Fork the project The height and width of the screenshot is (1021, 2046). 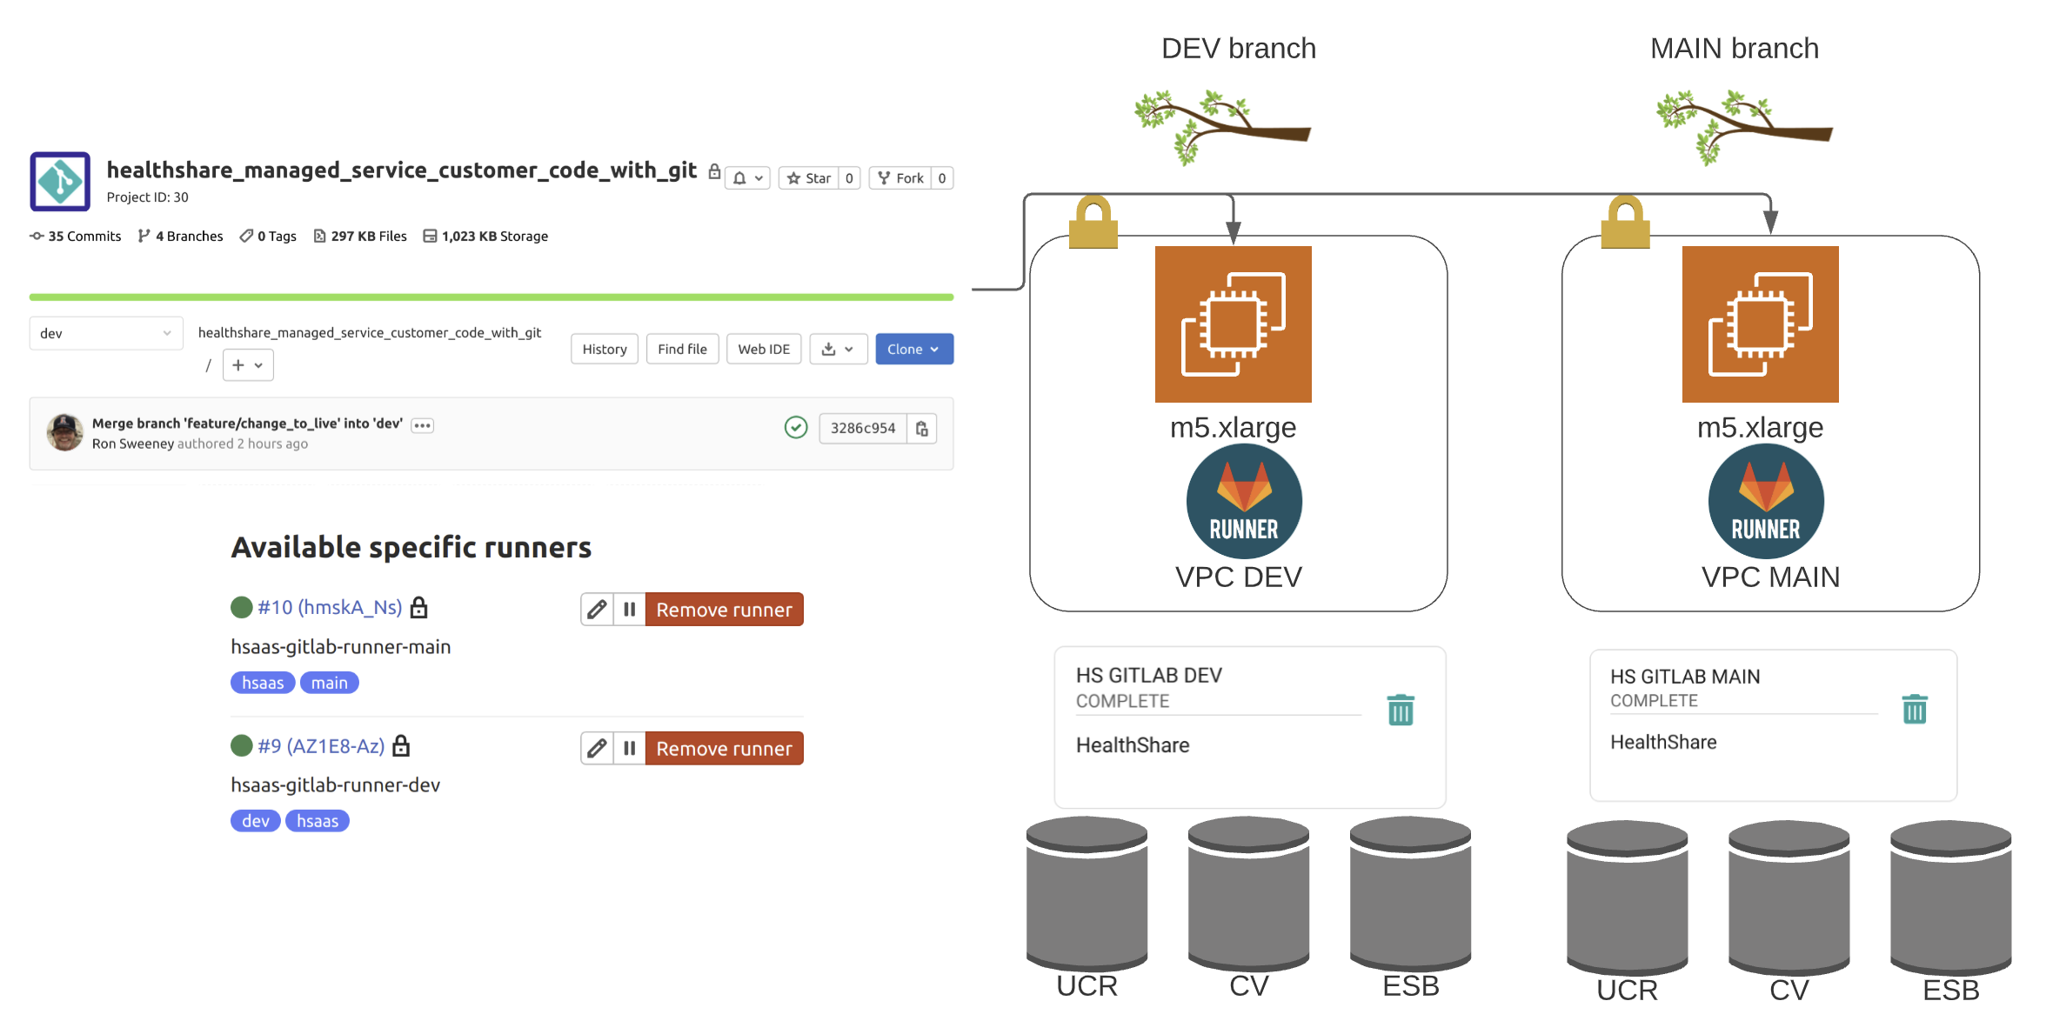coord(901,178)
